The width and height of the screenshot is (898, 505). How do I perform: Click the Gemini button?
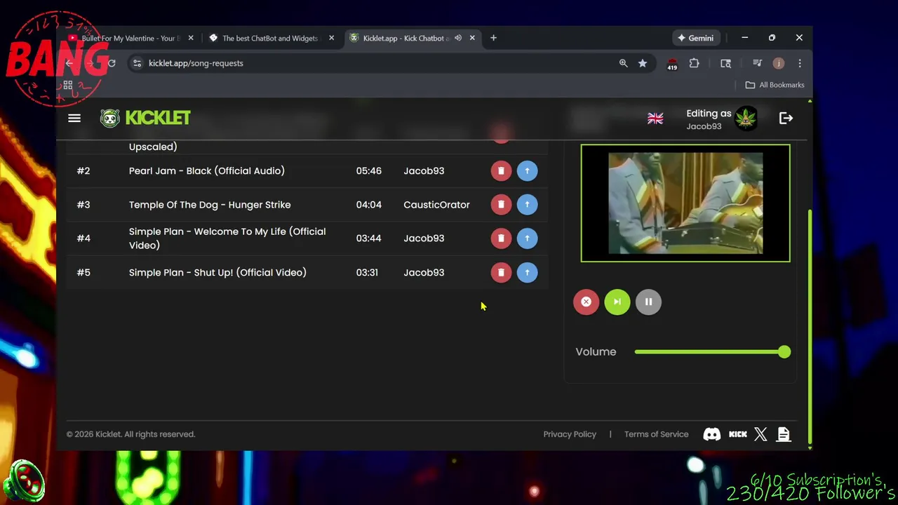[x=695, y=38]
